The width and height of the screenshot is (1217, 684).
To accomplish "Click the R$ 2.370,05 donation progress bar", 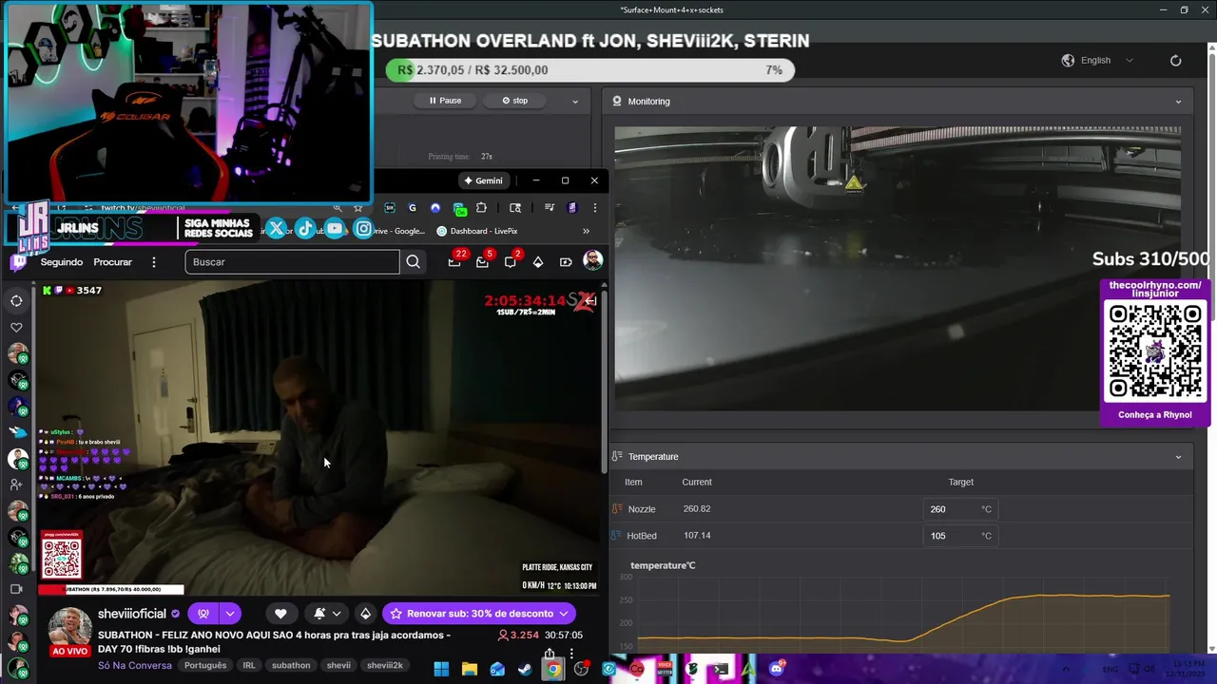I will click(x=589, y=70).
